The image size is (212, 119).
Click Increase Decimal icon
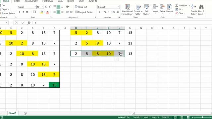(x=114, y=12)
